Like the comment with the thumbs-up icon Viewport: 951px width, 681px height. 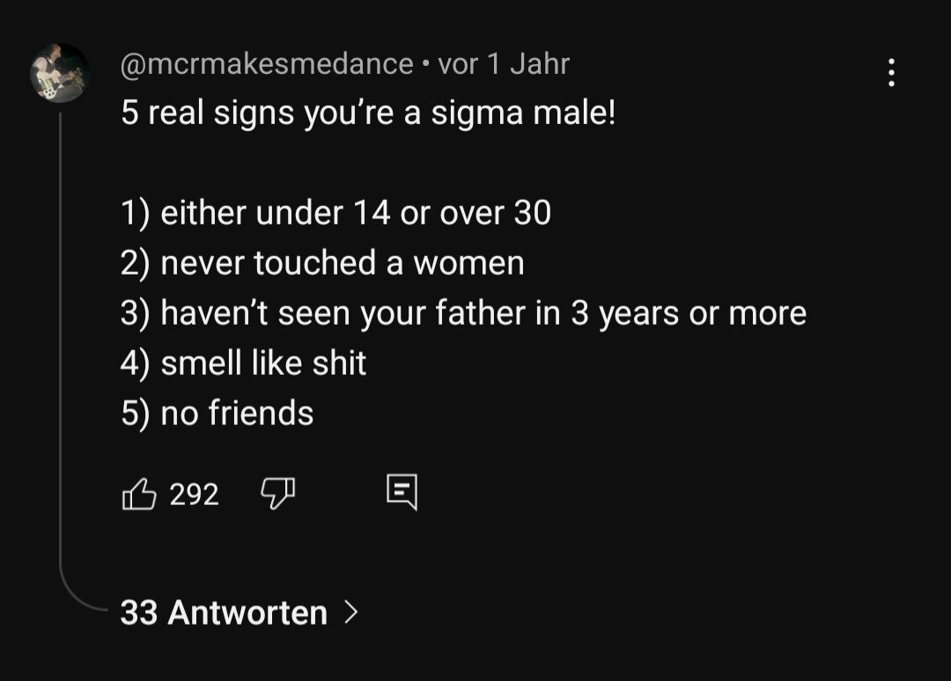[138, 494]
